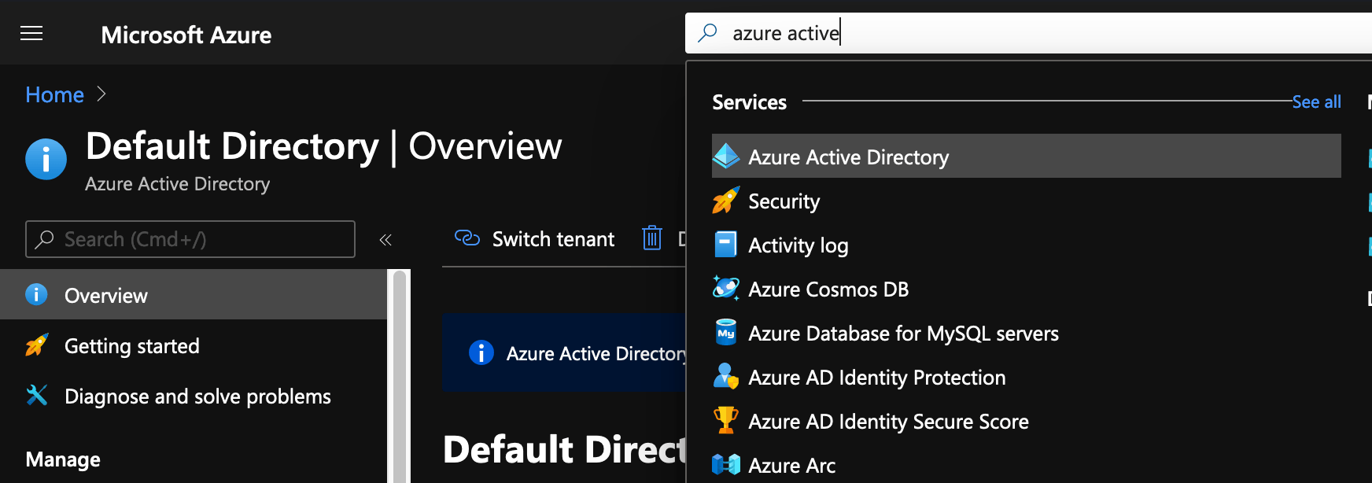The width and height of the screenshot is (1372, 483).
Task: Click the MySQL database icon
Action: [x=725, y=333]
